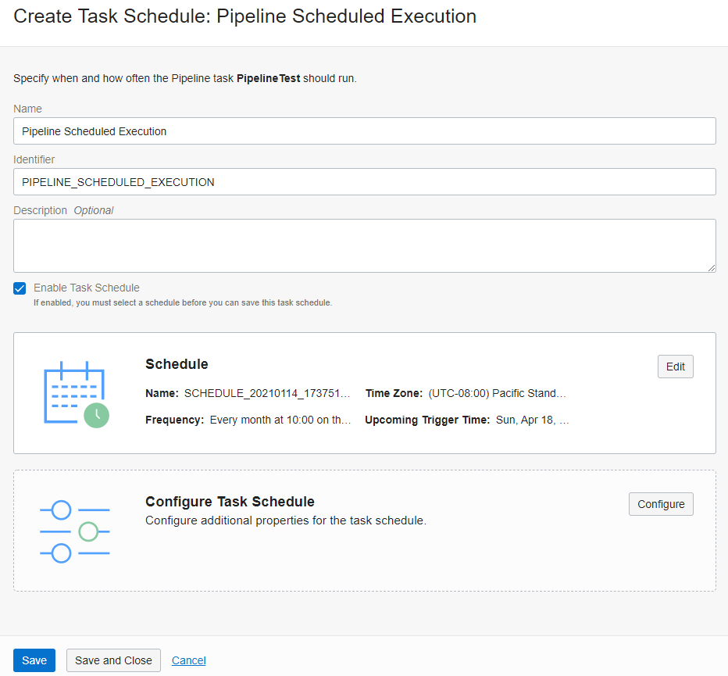Click the truncated SCHEDULE_20210114 name text

coord(266,393)
